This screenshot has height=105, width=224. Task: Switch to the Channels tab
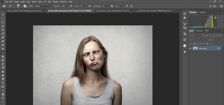point(199,31)
